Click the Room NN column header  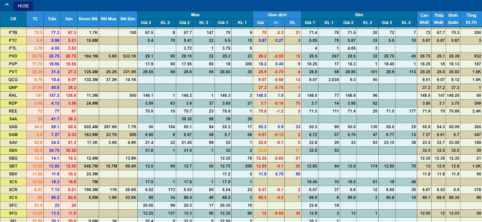[x=88, y=19]
